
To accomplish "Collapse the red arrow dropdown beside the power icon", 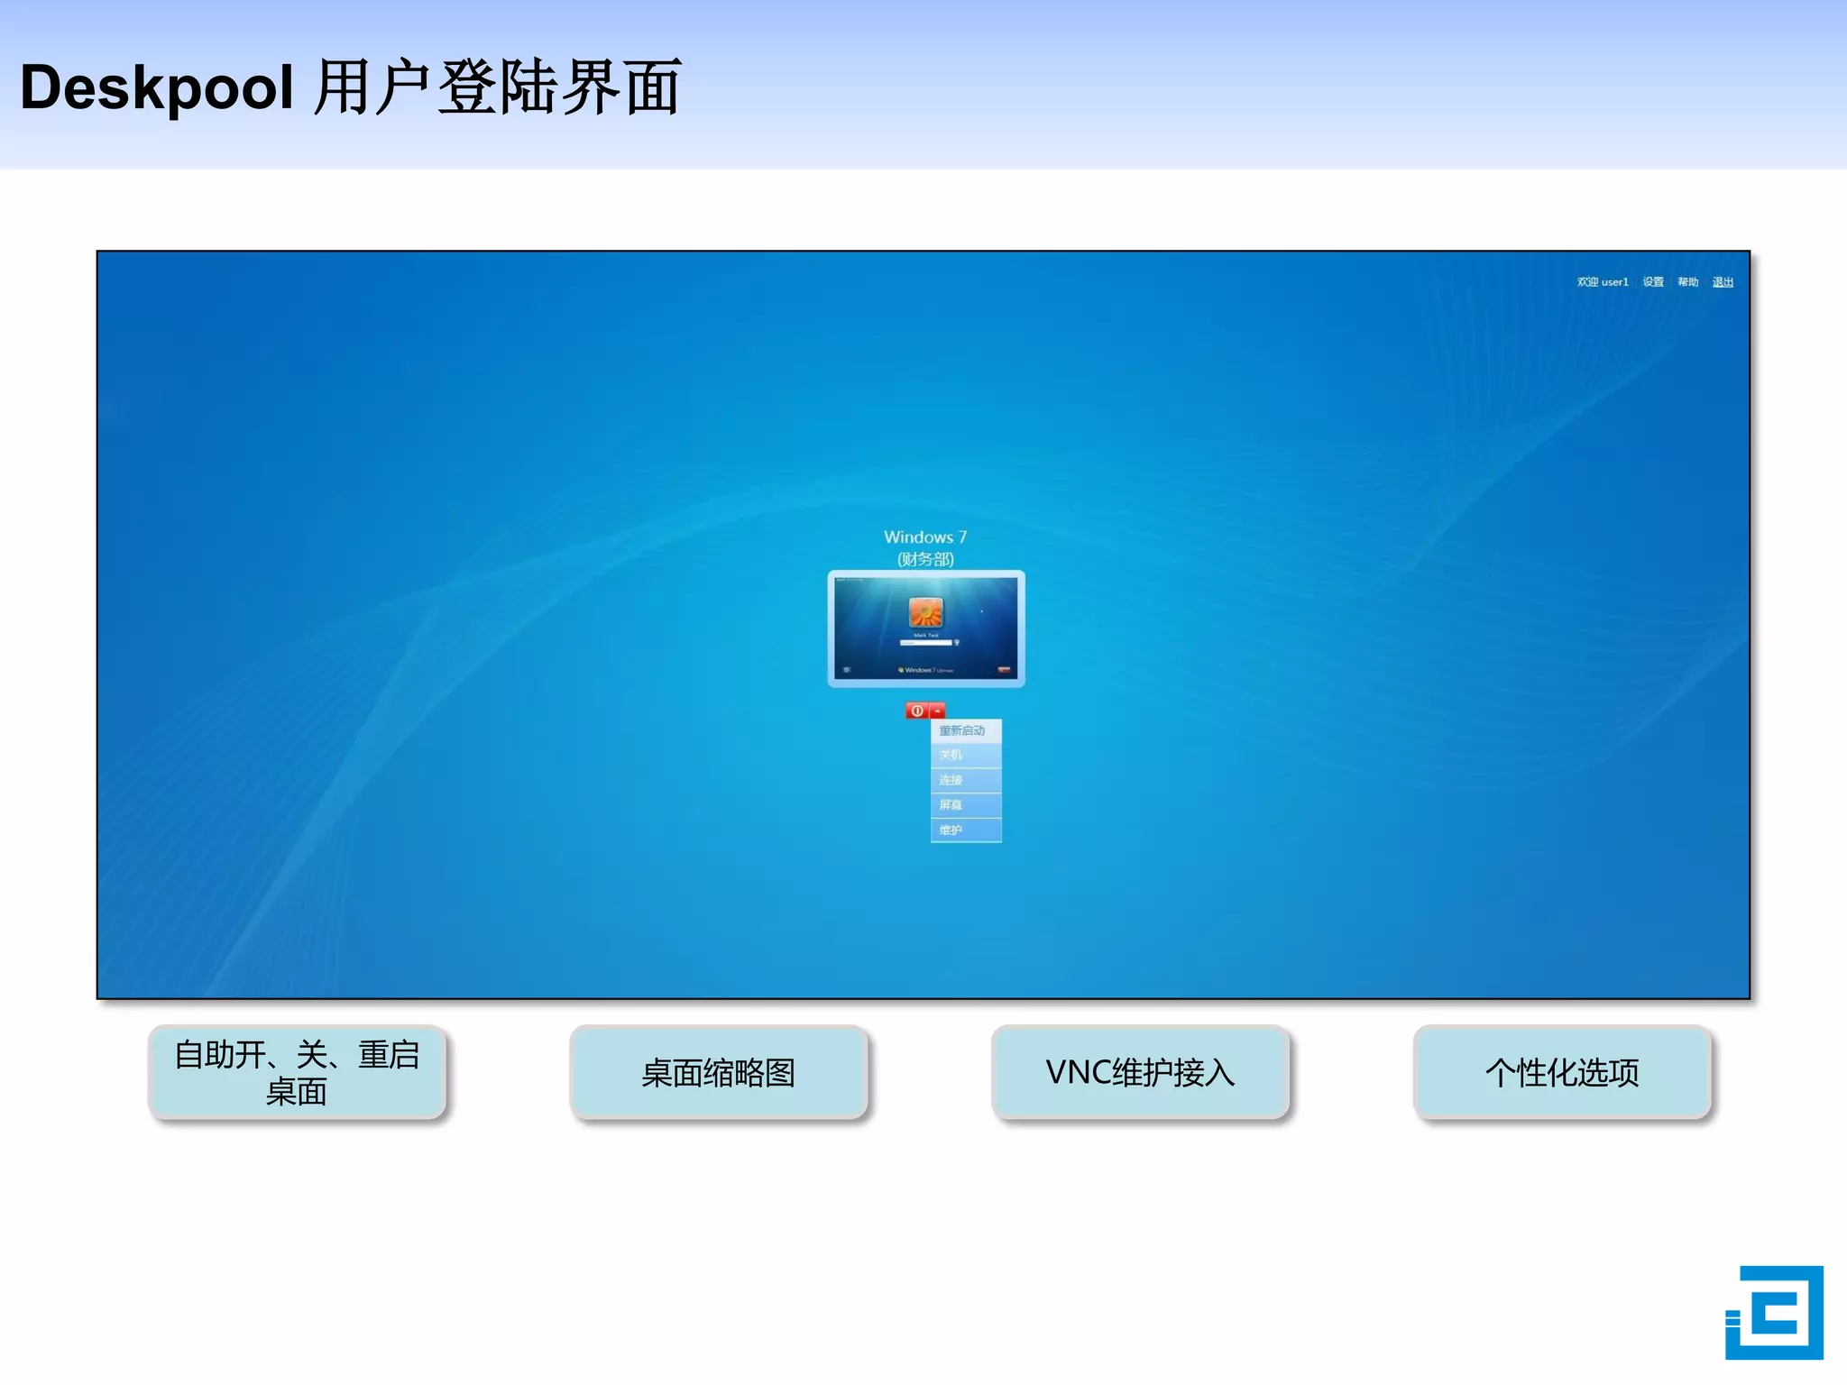I will 937,711.
